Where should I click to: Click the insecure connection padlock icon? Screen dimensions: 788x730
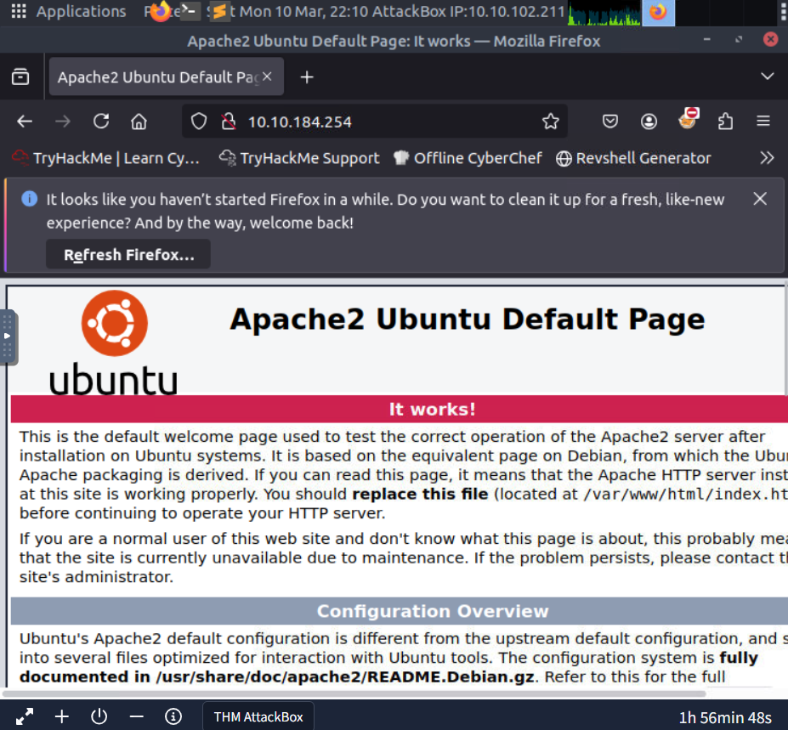tap(227, 122)
